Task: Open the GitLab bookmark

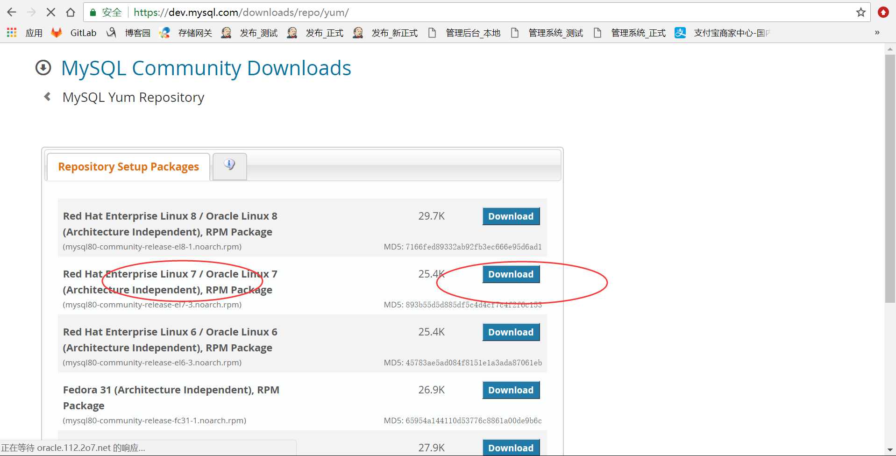Action: pos(74,33)
